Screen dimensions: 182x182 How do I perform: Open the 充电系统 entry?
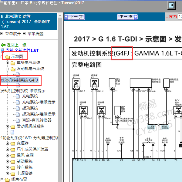coord(30,96)
